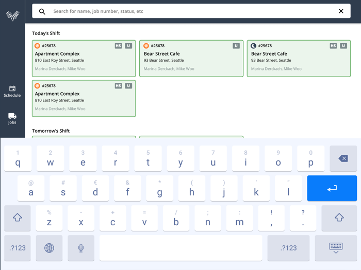361x270 pixels.
Task: Tap the u key
Action: tap(213, 158)
